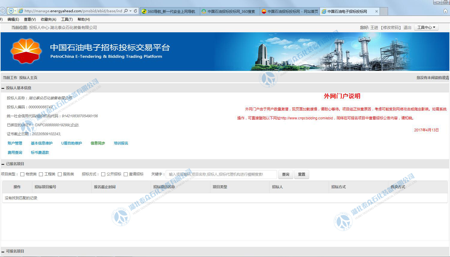Viewport: 450px width, 257px height.
Task: Click the refresh icon in address bar
Action: (x=135, y=11)
